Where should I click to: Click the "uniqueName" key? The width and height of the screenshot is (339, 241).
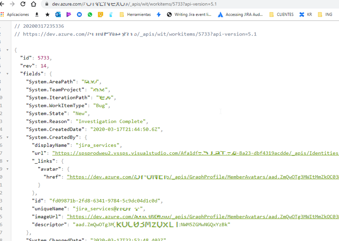pyautogui.click(x=50, y=209)
